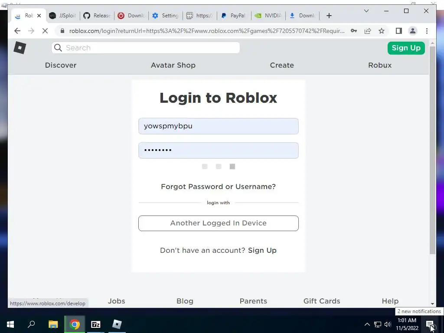Click the Roblox Search field
The height and width of the screenshot is (333, 444).
coord(146,48)
